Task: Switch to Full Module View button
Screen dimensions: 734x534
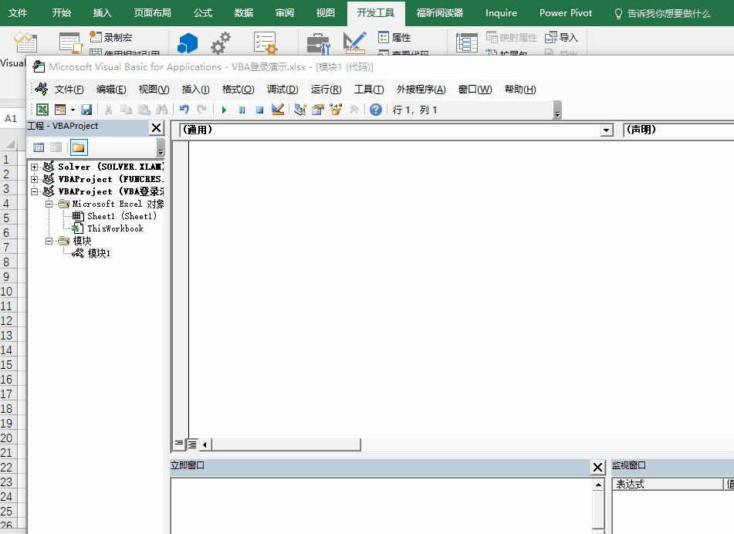Action: pyautogui.click(x=192, y=444)
